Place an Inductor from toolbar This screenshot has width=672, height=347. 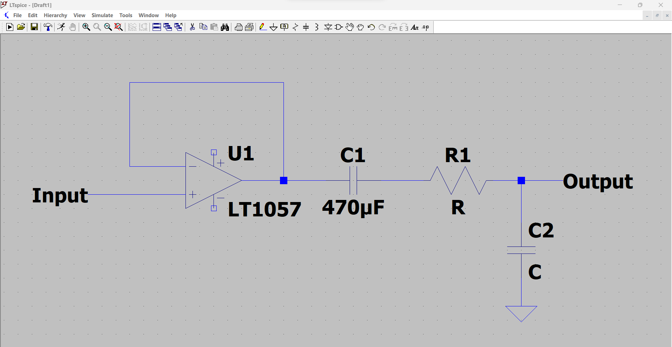(x=317, y=27)
